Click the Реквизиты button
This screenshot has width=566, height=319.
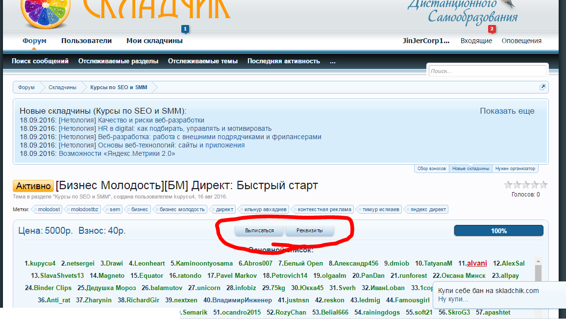pos(309,231)
